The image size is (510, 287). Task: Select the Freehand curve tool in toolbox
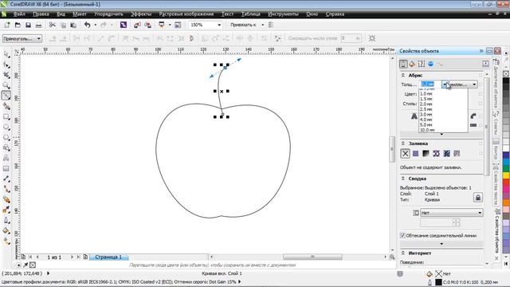6,96
